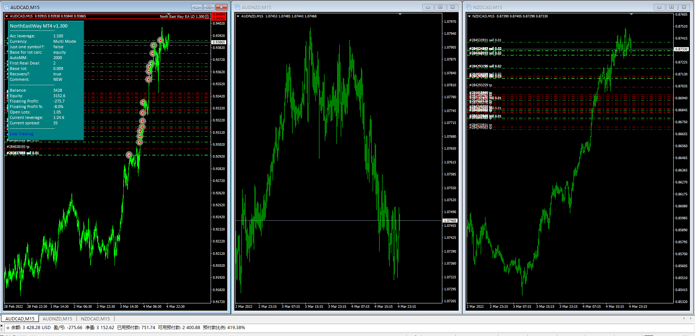The image size is (695, 336).
Task: Close the AUDNZD,M15 chart window
Action: click(452, 7)
